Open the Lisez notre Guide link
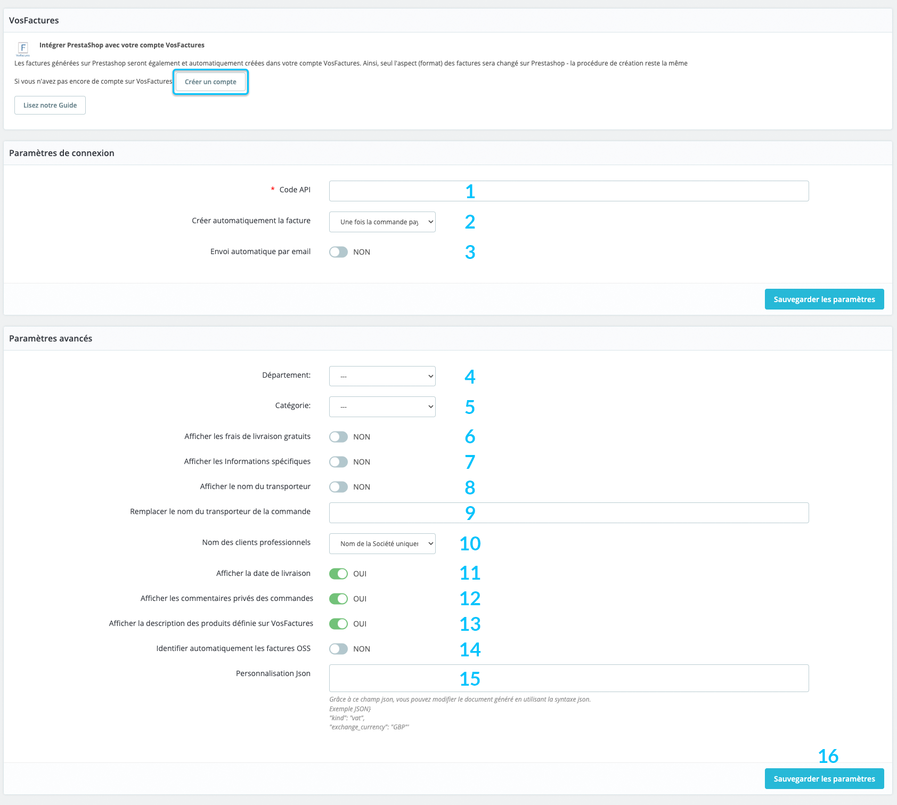The width and height of the screenshot is (897, 805). click(x=50, y=105)
